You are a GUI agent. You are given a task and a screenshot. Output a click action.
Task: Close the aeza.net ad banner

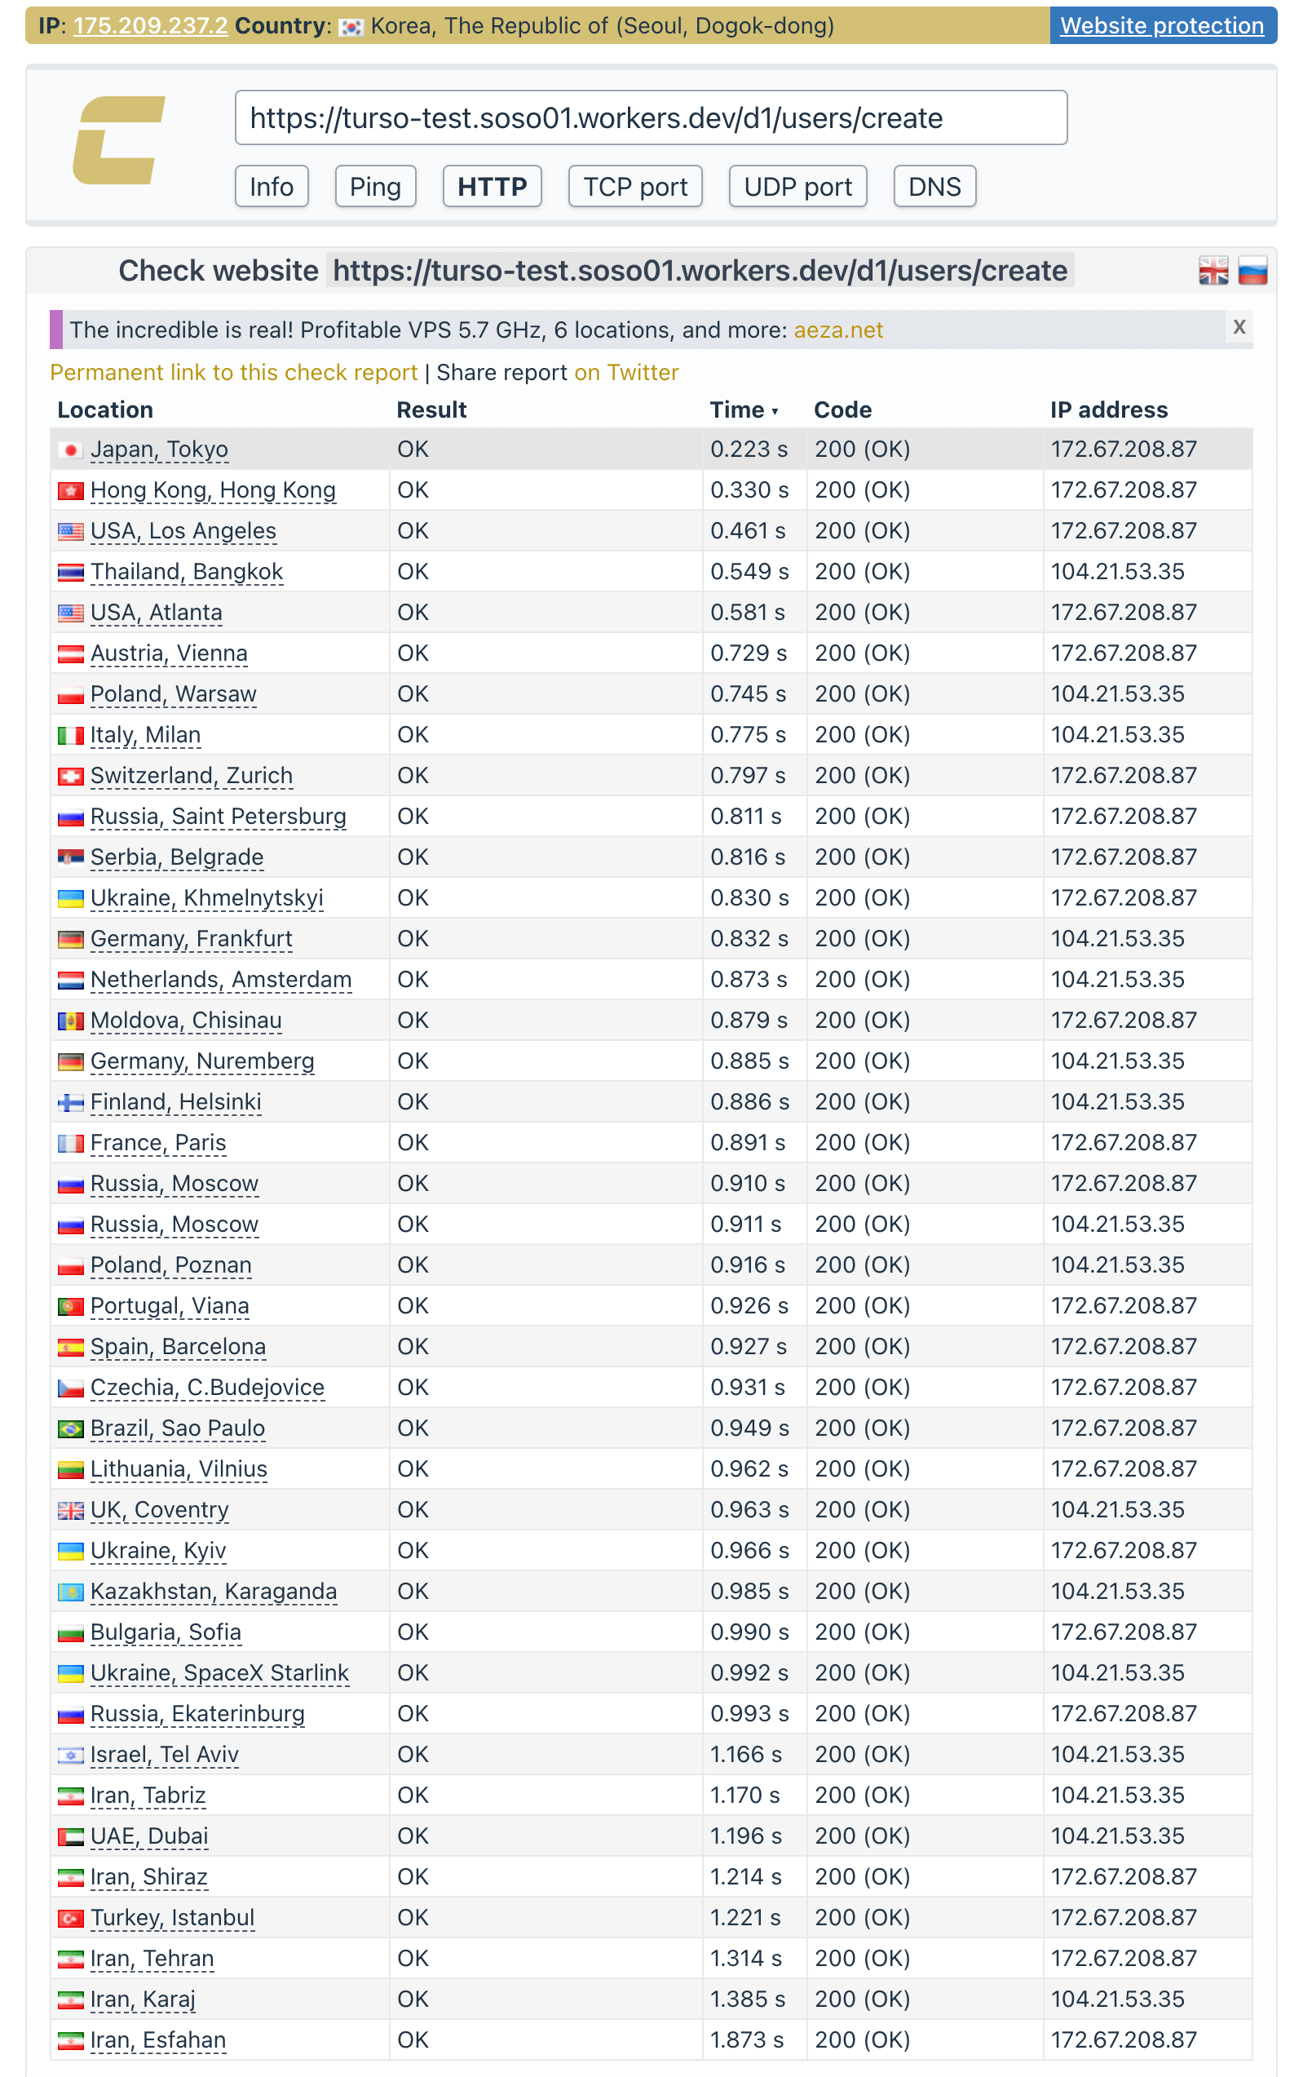[1239, 327]
